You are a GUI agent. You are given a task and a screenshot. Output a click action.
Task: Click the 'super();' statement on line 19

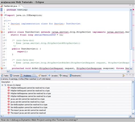coord(22,51)
